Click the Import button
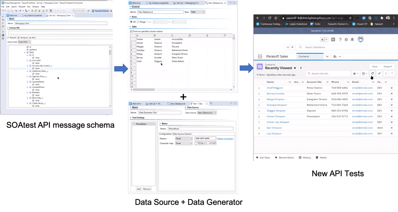 point(387,67)
